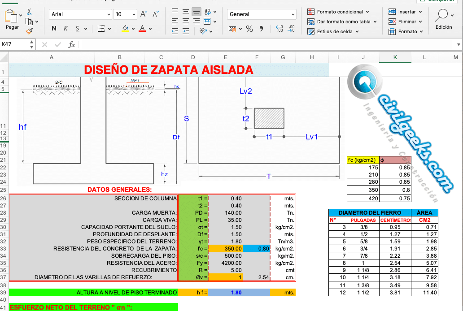463x311 pixels.
Task: Expand the underline style arrow
Action: point(86,29)
